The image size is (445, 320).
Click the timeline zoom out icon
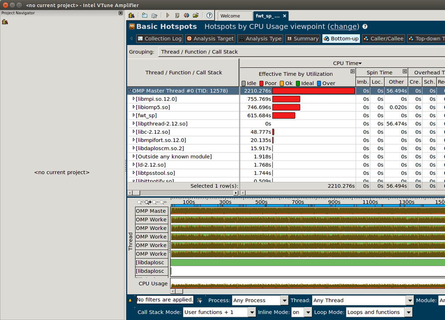tap(155, 202)
